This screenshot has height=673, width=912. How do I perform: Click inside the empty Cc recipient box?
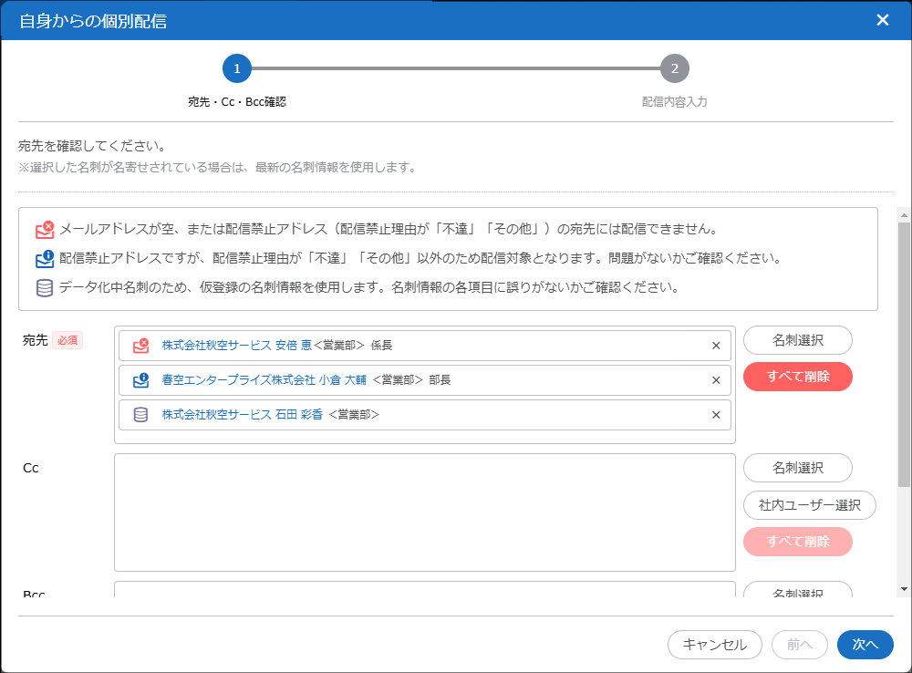(424, 513)
